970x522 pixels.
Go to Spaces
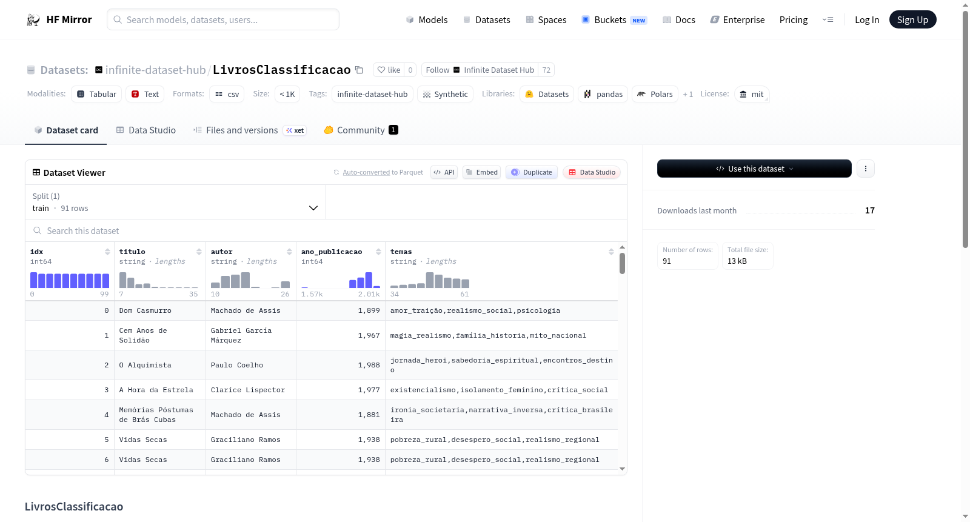pos(546,20)
